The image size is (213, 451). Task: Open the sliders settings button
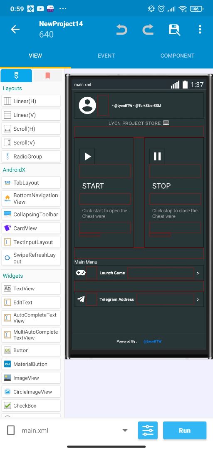pos(148,431)
